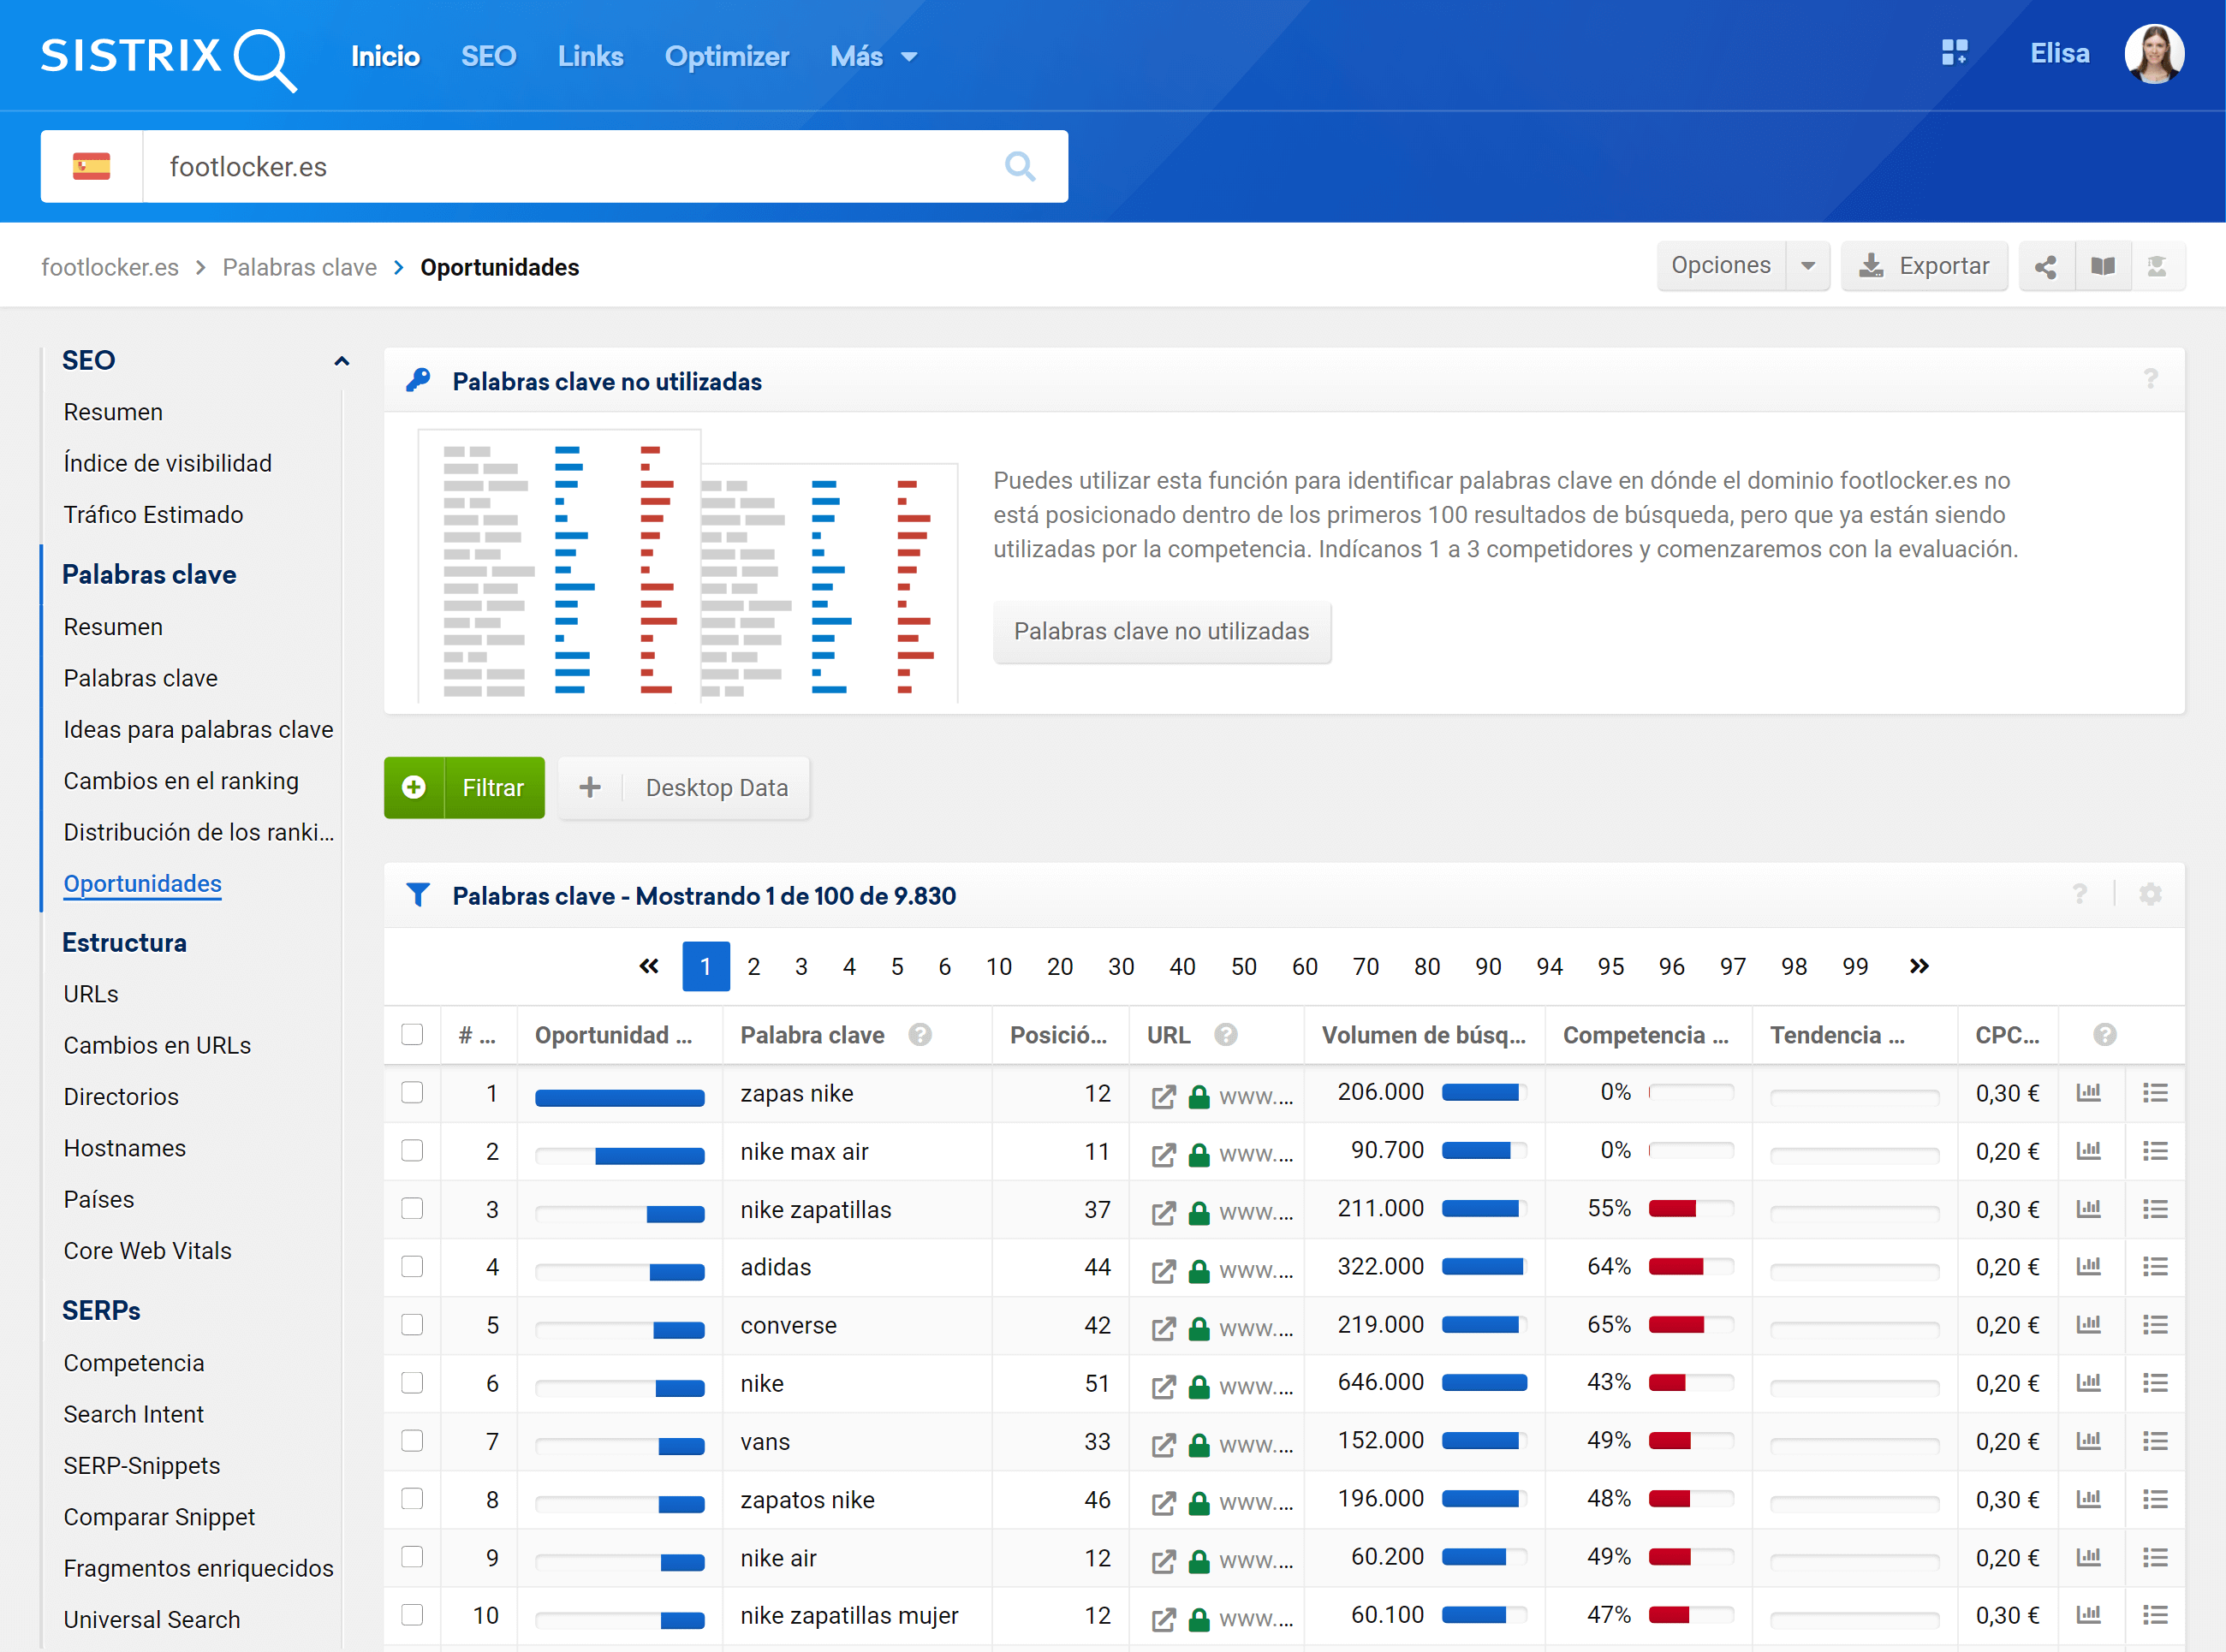Open the Más dropdown menu
2226x1652 pixels.
(873, 57)
